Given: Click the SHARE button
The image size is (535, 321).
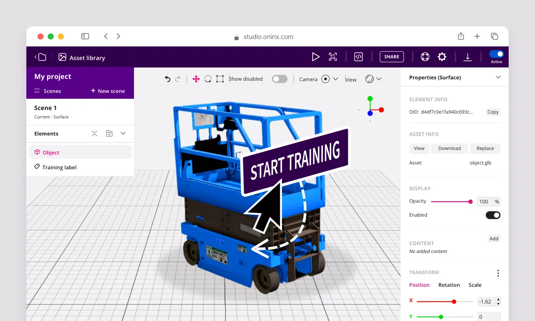Looking at the screenshot, I should click(391, 57).
